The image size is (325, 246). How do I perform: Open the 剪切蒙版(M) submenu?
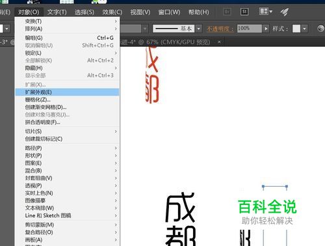(x=67, y=225)
